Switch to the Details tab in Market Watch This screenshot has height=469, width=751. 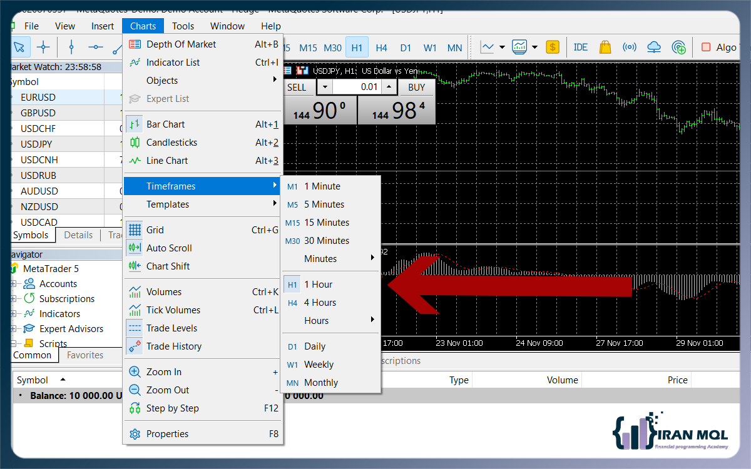[x=78, y=235]
